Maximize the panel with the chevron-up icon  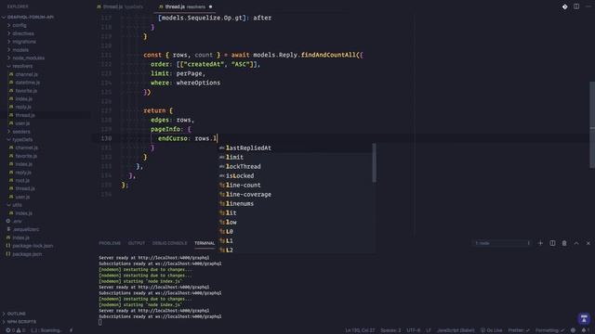pos(576,243)
